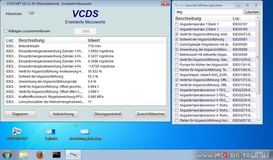Launch Firefox from the taskbar
The width and height of the screenshot is (273, 160).
coord(40,155)
